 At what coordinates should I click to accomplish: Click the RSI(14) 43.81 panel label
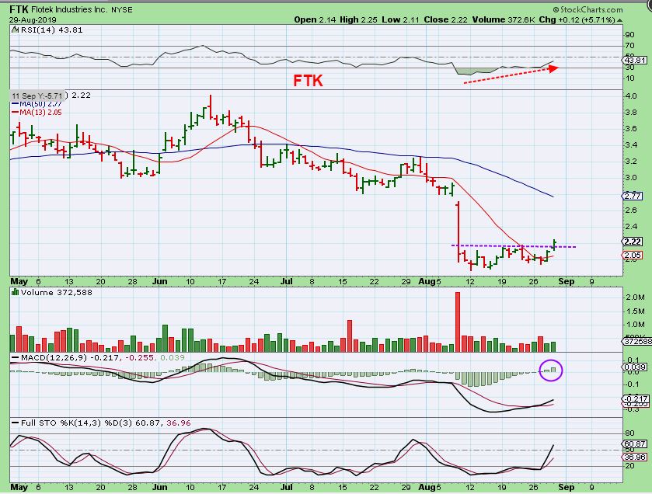[51, 30]
